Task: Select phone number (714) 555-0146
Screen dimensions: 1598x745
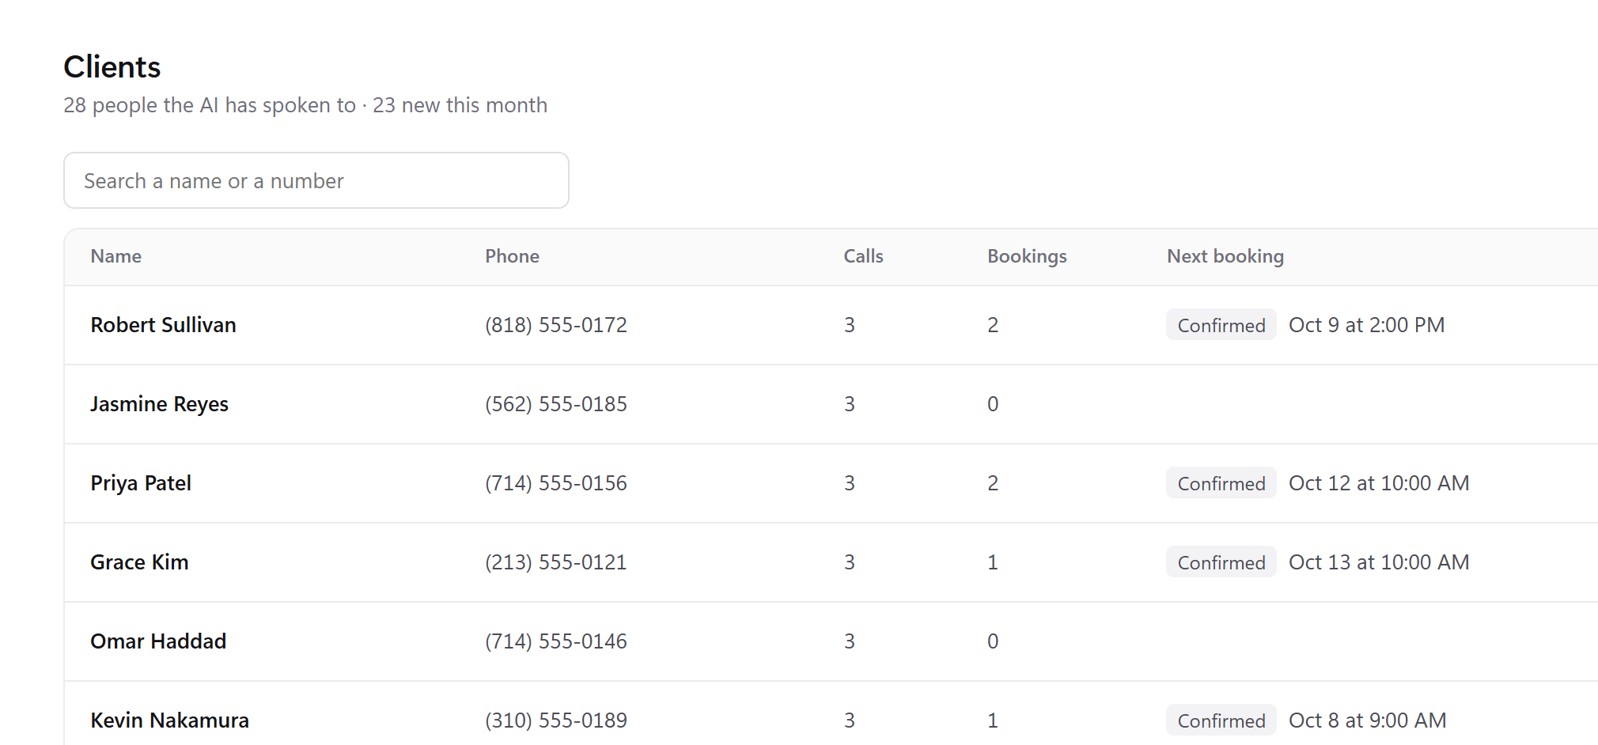Action: (556, 641)
